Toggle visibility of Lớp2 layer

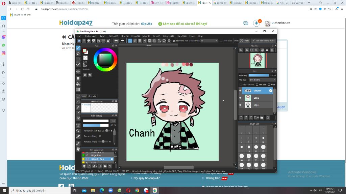[240, 98]
